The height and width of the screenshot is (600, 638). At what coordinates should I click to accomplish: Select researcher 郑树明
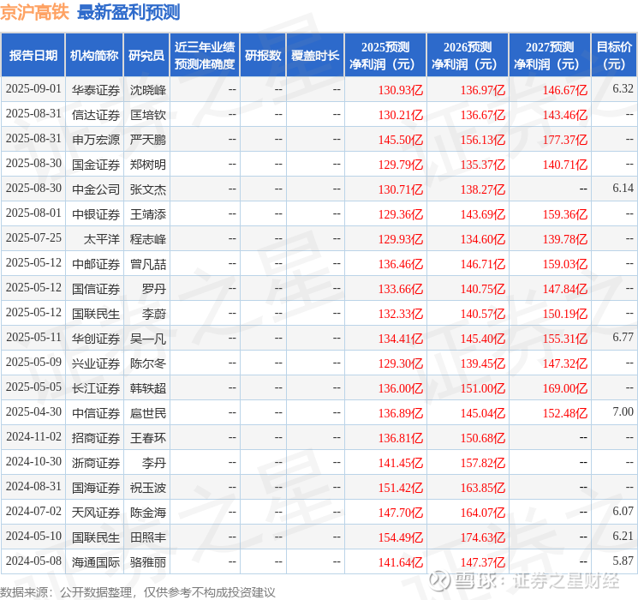(147, 165)
